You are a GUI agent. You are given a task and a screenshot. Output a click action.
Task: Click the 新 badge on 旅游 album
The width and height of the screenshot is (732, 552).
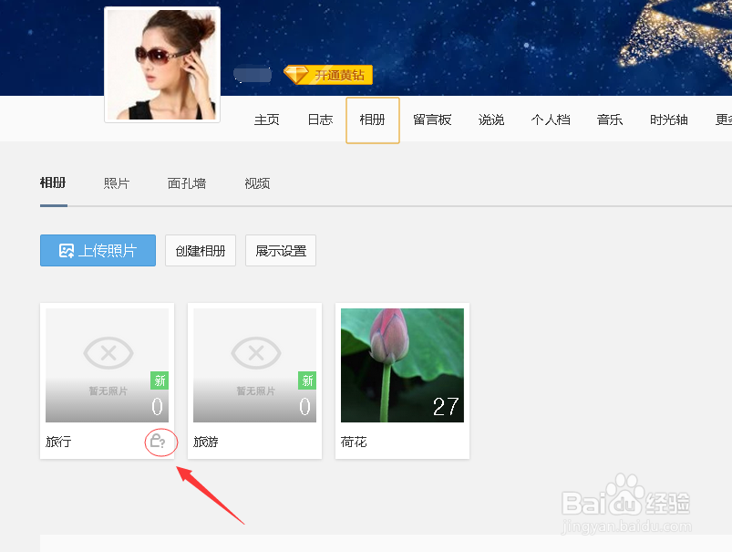306,380
